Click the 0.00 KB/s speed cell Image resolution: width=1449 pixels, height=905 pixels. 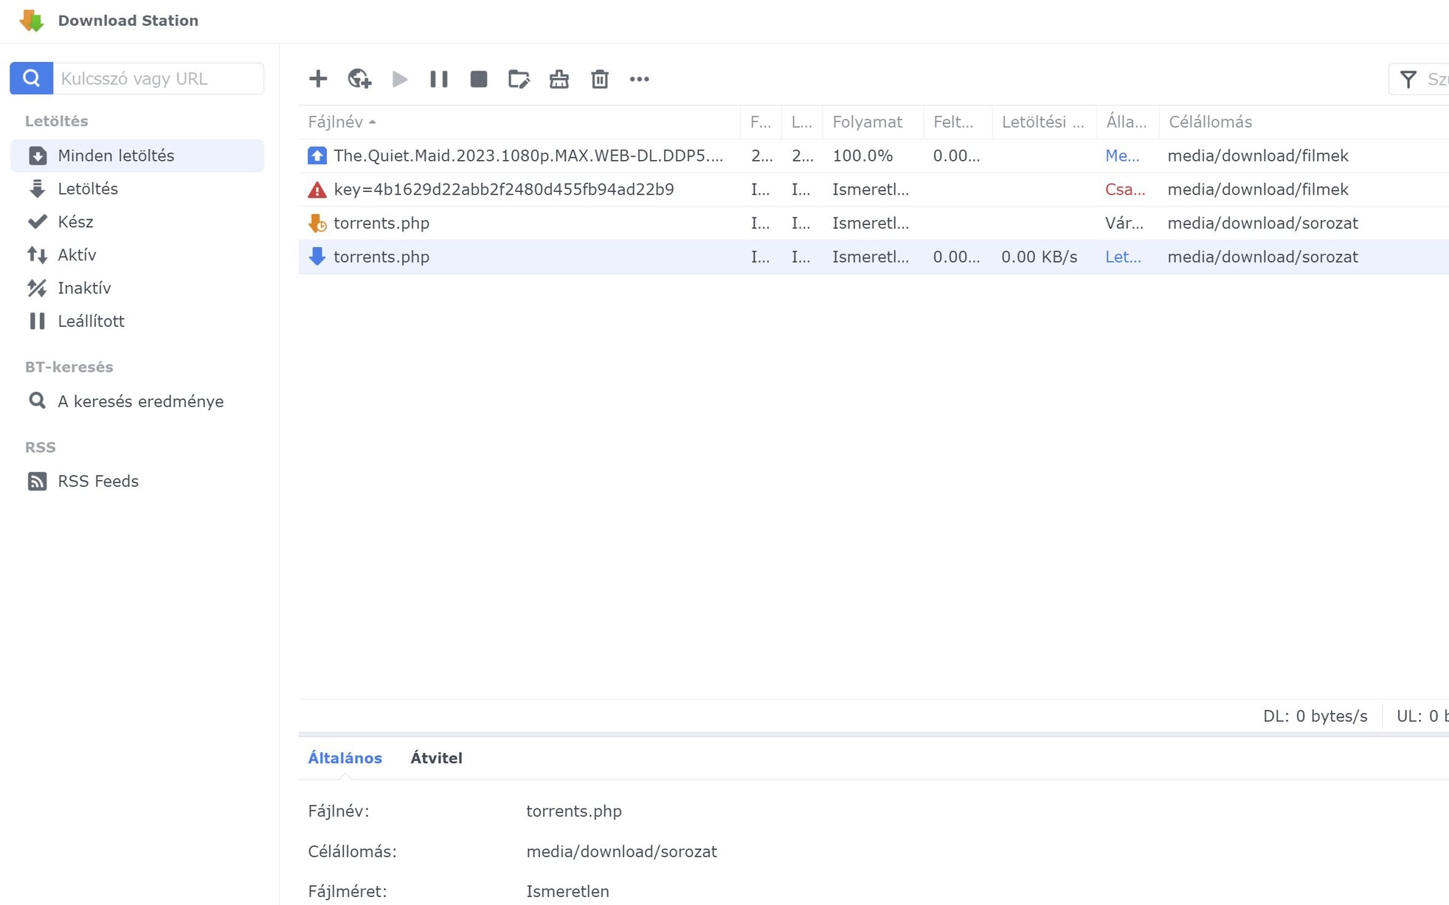[x=1039, y=257]
